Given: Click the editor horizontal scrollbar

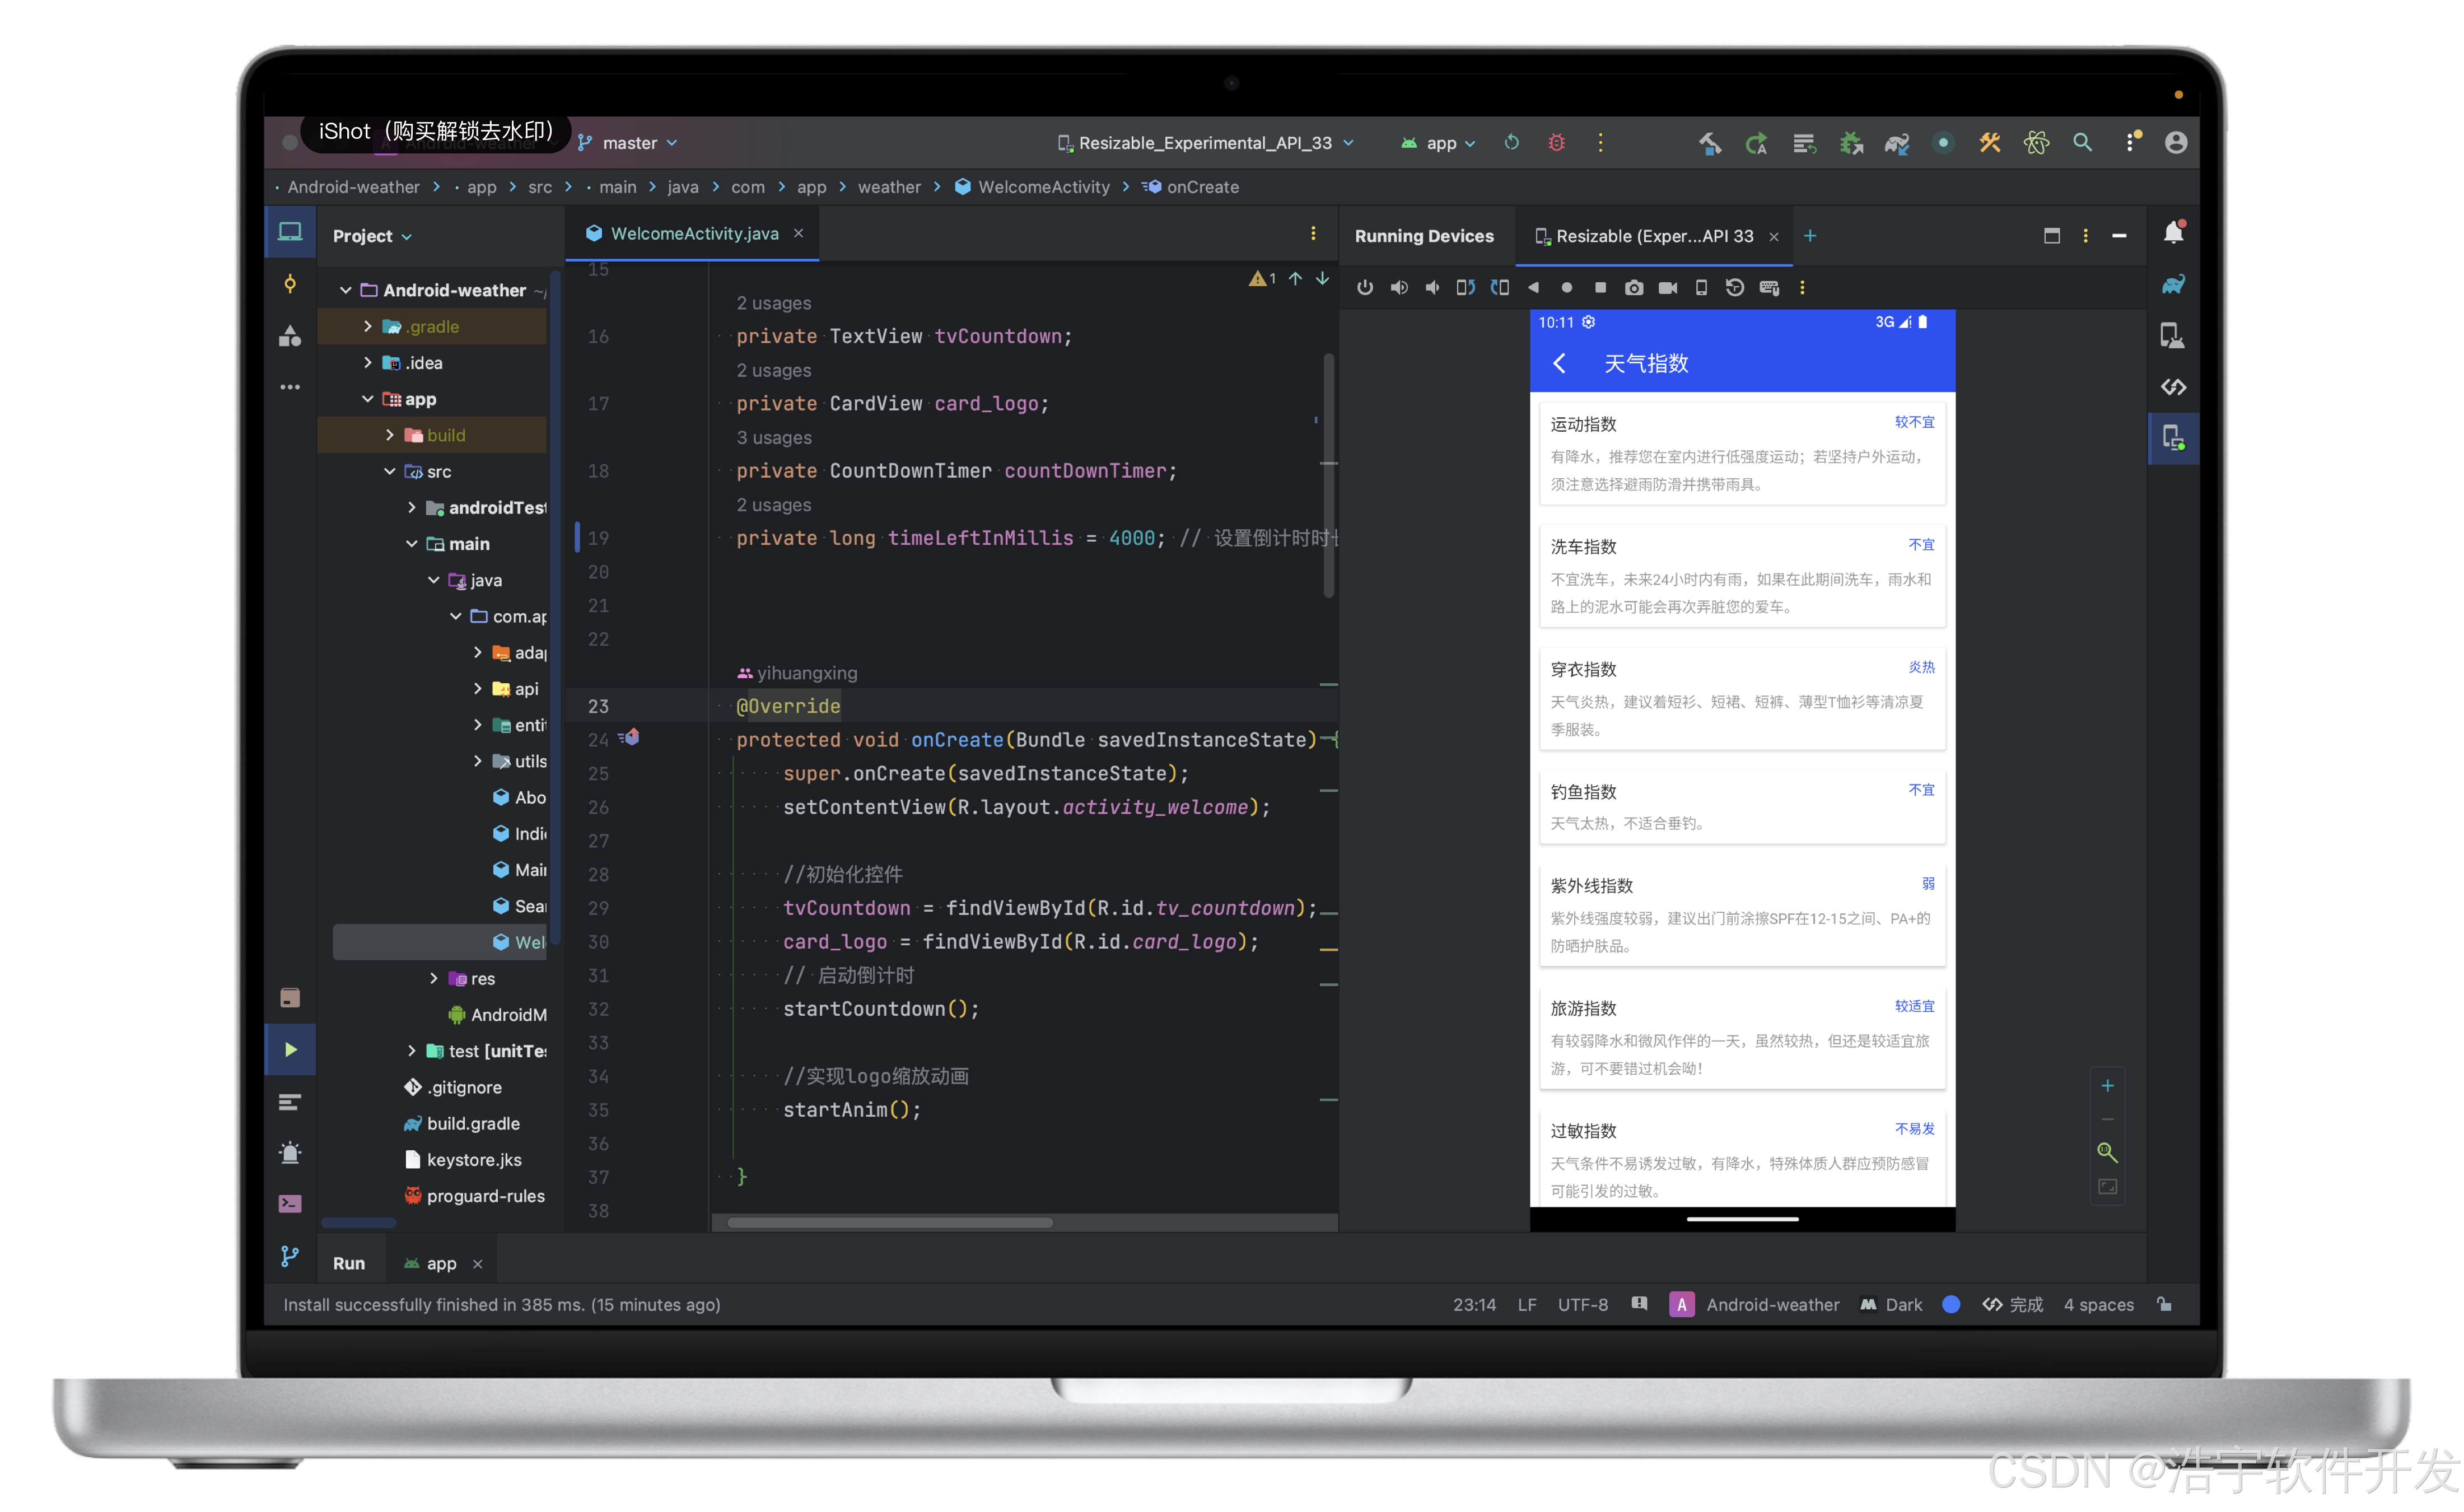Looking at the screenshot, I should (x=890, y=1222).
